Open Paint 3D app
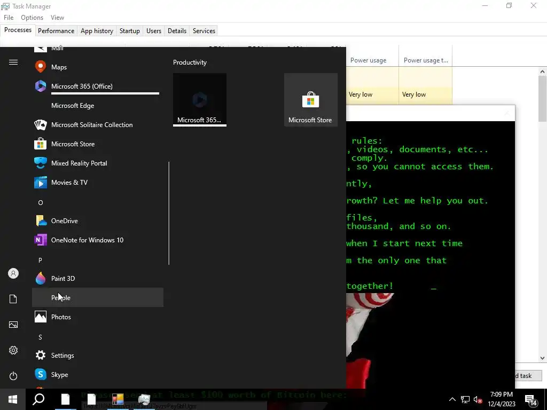Image resolution: width=547 pixels, height=410 pixels. pyautogui.click(x=98, y=278)
